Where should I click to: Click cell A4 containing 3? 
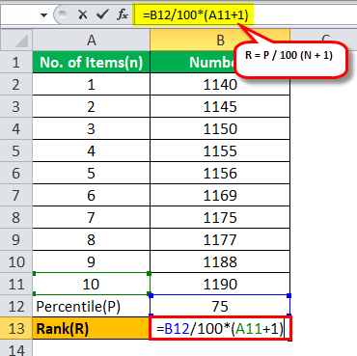pyautogui.click(x=92, y=128)
